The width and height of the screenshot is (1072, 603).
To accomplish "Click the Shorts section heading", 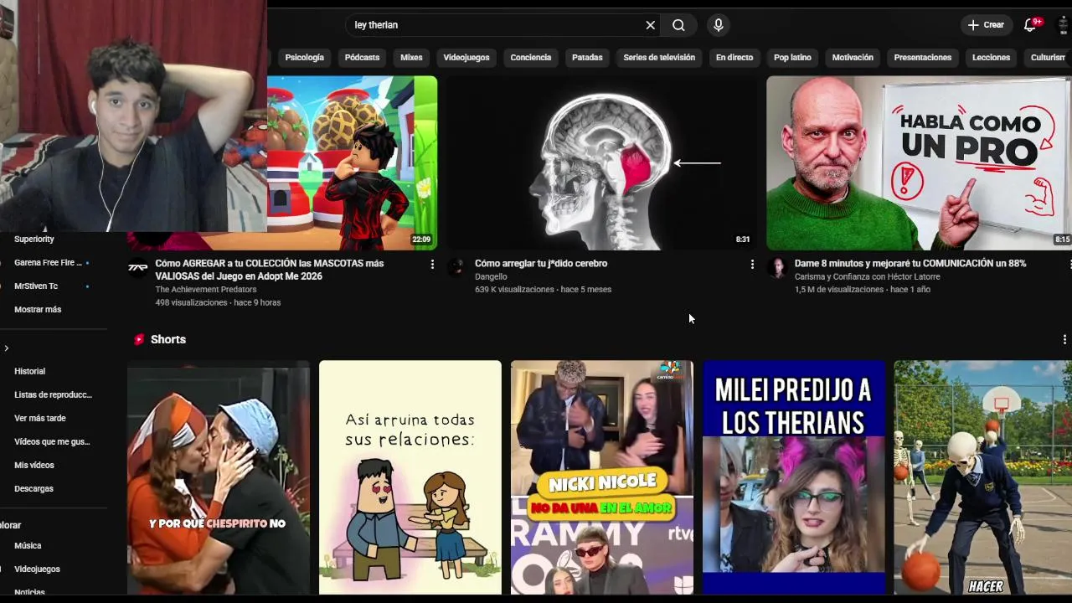I will pos(168,339).
